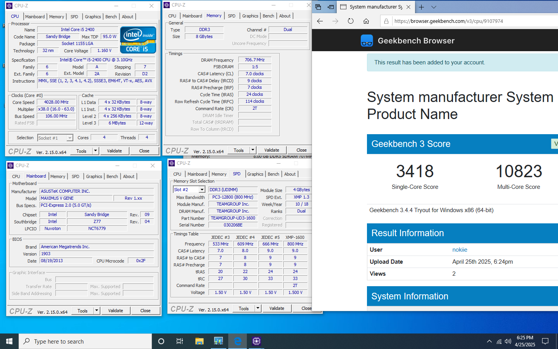
Task: Open the Edge tab list chevron
Action: 434,7
